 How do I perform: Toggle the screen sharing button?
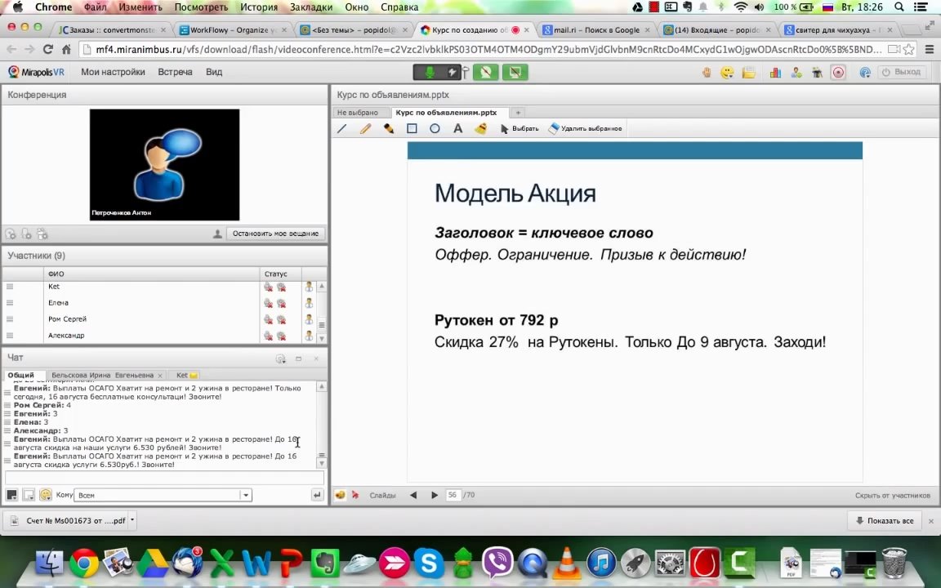click(515, 73)
